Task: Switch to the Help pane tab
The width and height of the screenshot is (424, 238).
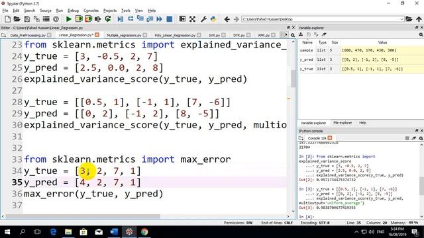Action: click(362, 123)
